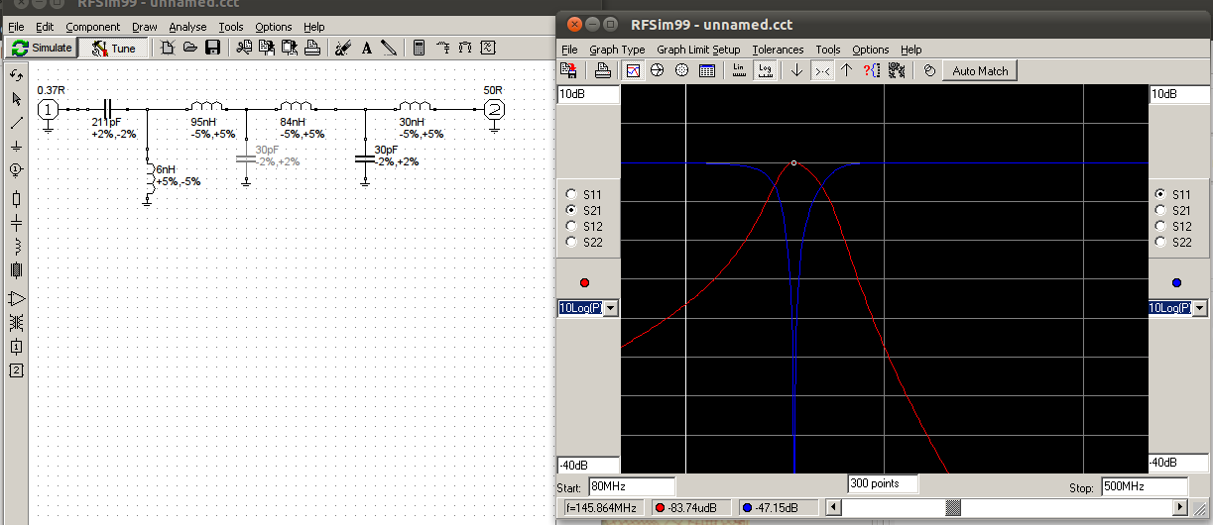
Task: Toggle the Tune mode button
Action: click(x=113, y=48)
